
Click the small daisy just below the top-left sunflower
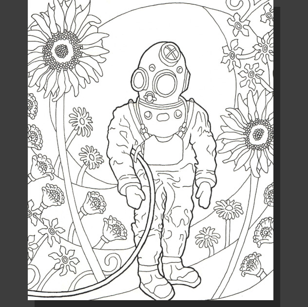(81, 120)
